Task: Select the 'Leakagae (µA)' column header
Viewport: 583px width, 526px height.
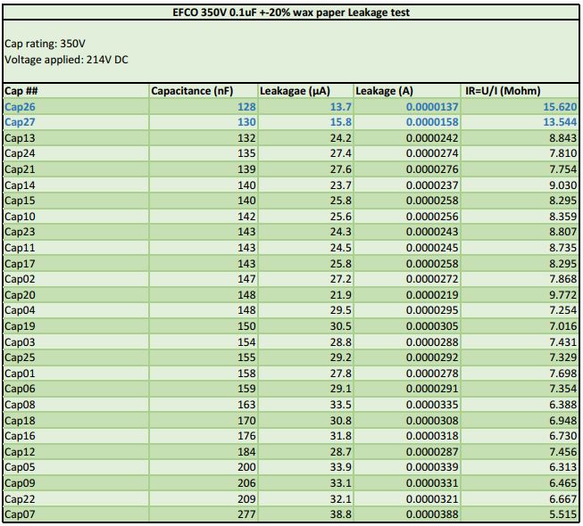Action: coord(295,91)
